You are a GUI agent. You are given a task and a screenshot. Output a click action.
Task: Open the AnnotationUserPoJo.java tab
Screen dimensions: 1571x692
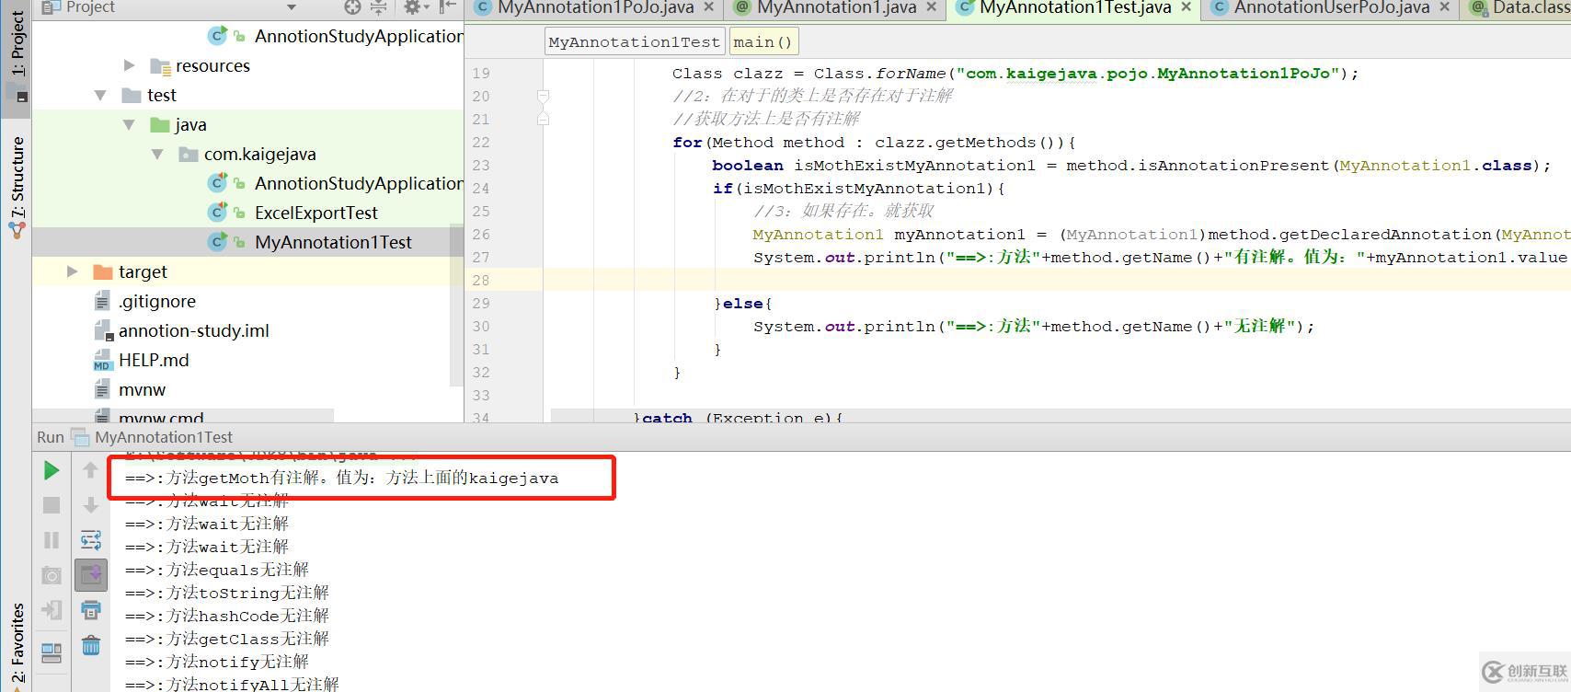[1331, 7]
